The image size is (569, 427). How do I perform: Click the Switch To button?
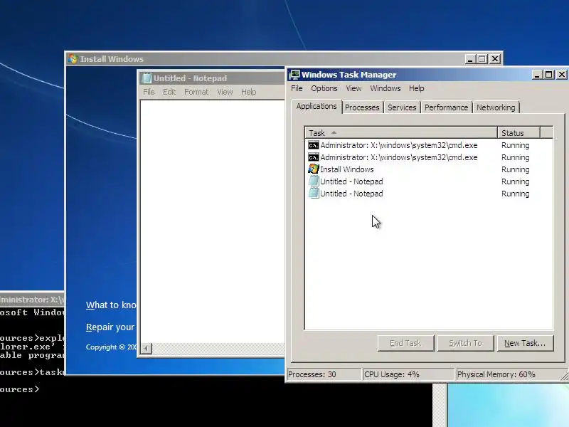click(465, 343)
